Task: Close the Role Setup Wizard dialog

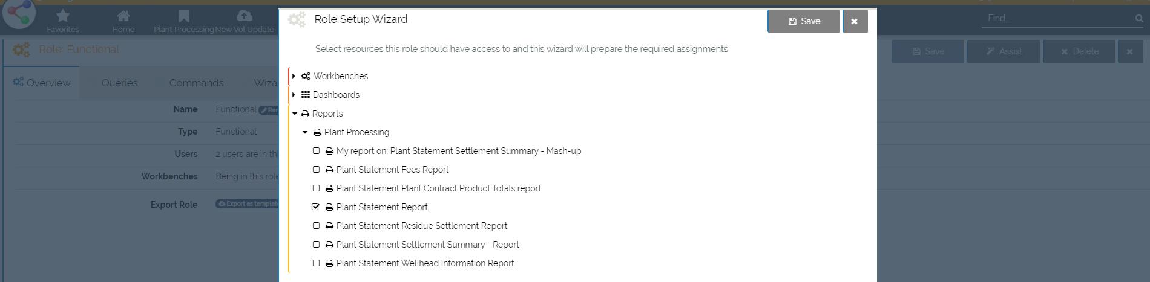Action: tap(855, 21)
